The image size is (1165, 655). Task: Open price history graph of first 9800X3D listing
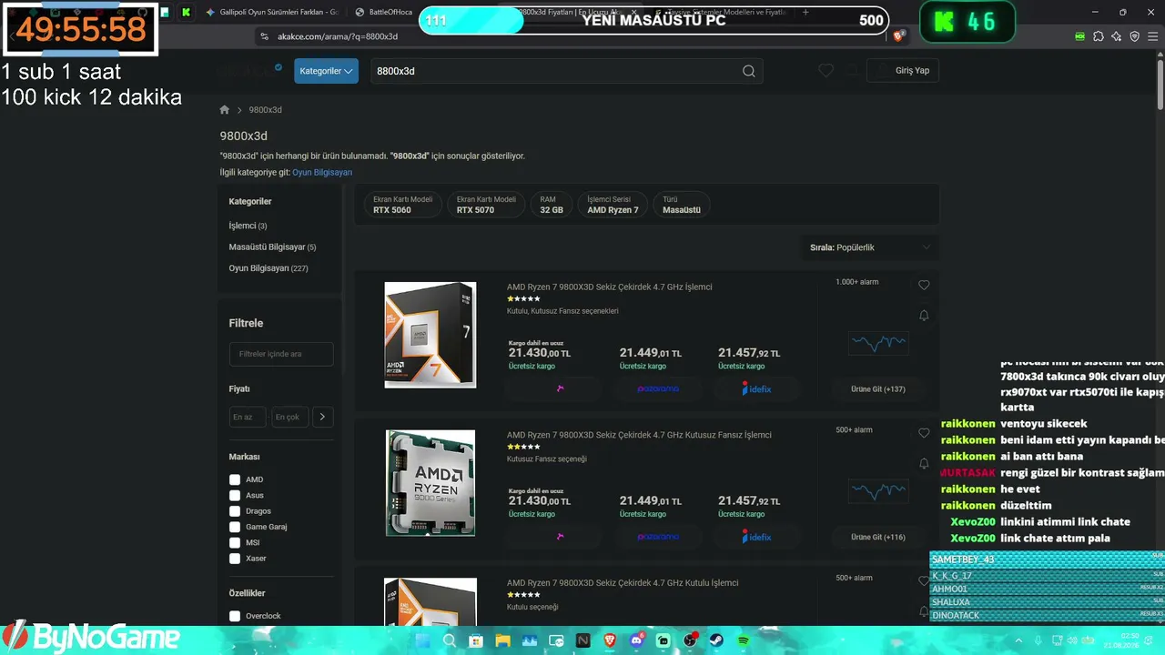(x=878, y=343)
